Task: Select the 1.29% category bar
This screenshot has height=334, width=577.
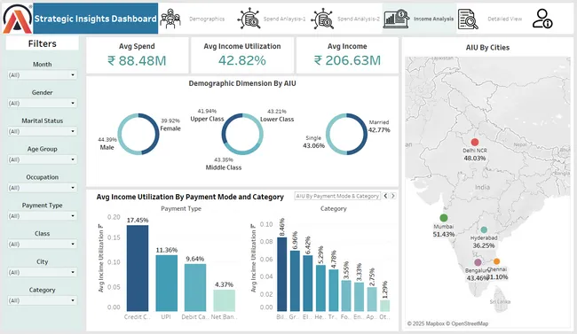Action: 384,306
